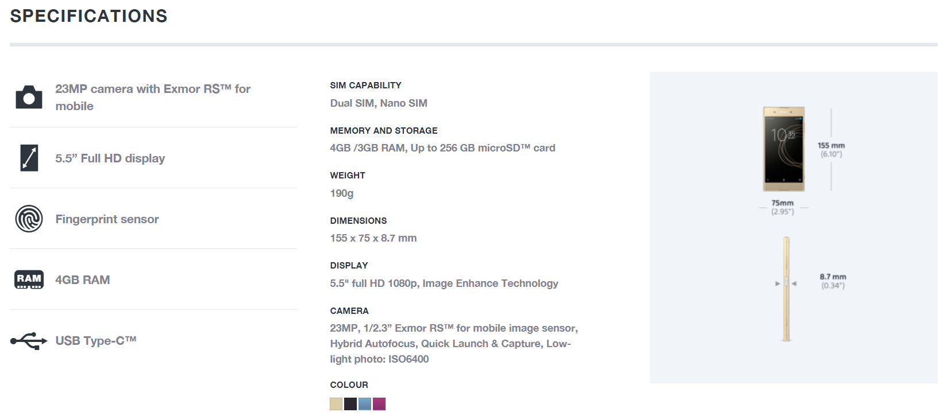
Task: Click the USB Type-C feature label
Action: [x=96, y=341]
